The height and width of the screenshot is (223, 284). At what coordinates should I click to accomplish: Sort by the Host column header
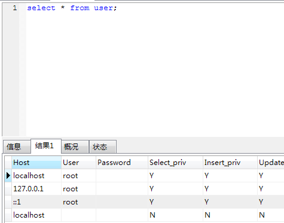pyautogui.click(x=36, y=163)
